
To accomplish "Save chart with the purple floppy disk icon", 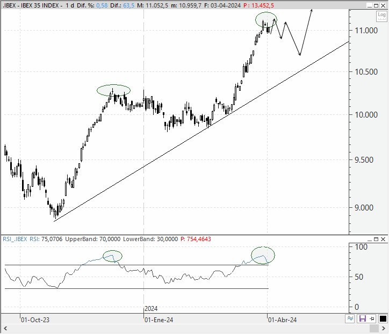I will coord(363,318).
